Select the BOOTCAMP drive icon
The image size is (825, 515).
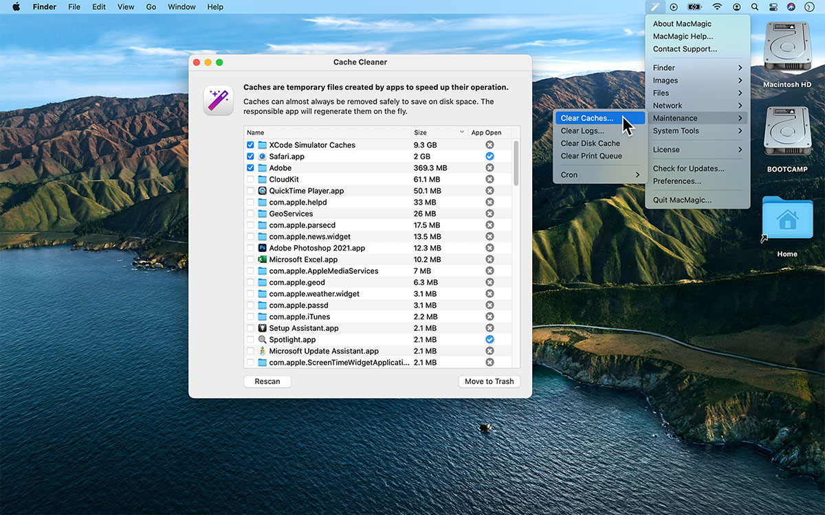[x=787, y=132]
